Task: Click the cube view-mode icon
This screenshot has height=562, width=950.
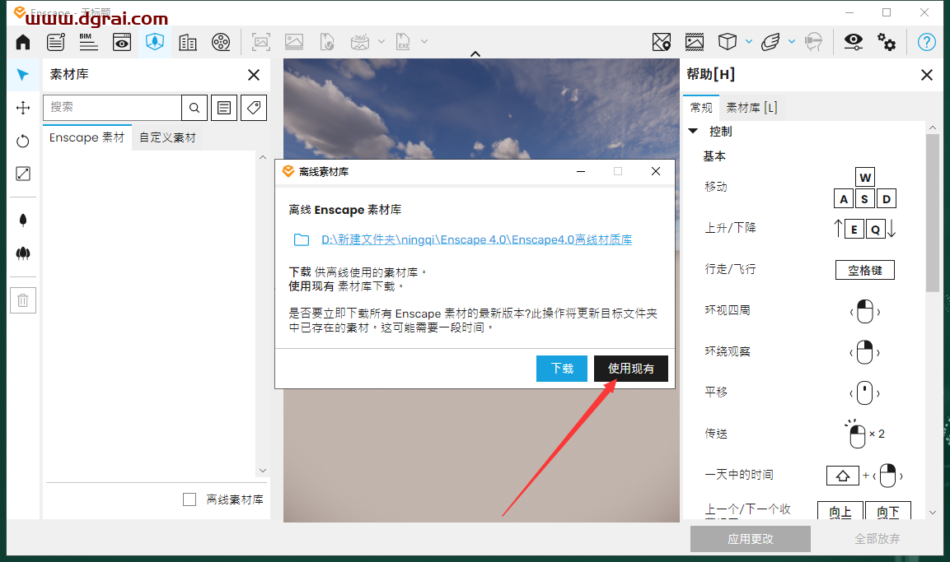Action: 727,42
